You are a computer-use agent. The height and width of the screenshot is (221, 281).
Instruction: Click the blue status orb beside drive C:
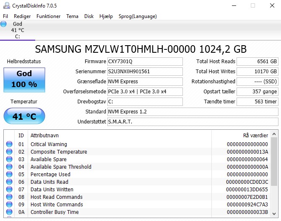4,24
